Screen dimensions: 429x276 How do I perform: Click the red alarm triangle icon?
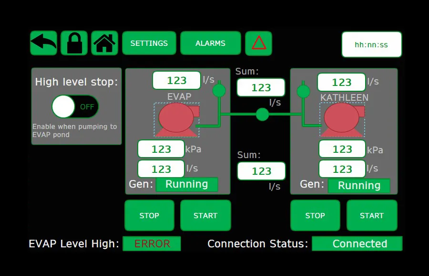coord(258,43)
